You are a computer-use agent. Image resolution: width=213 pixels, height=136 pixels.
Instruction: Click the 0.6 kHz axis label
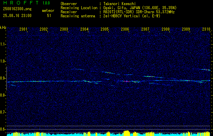(3, 129)
